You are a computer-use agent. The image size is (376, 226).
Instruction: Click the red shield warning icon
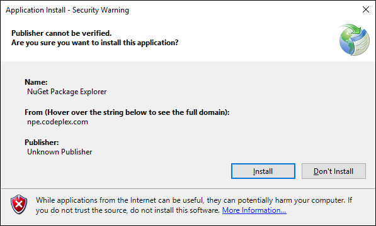[x=19, y=204]
